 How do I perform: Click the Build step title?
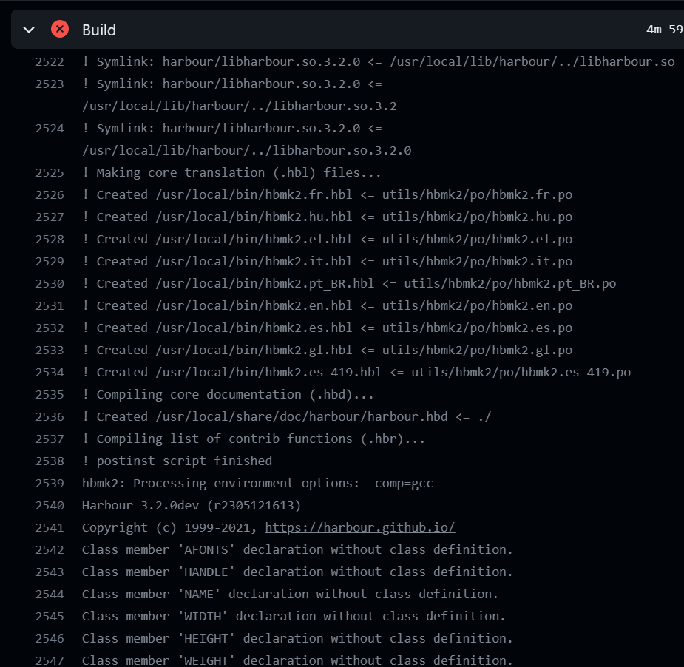[99, 30]
